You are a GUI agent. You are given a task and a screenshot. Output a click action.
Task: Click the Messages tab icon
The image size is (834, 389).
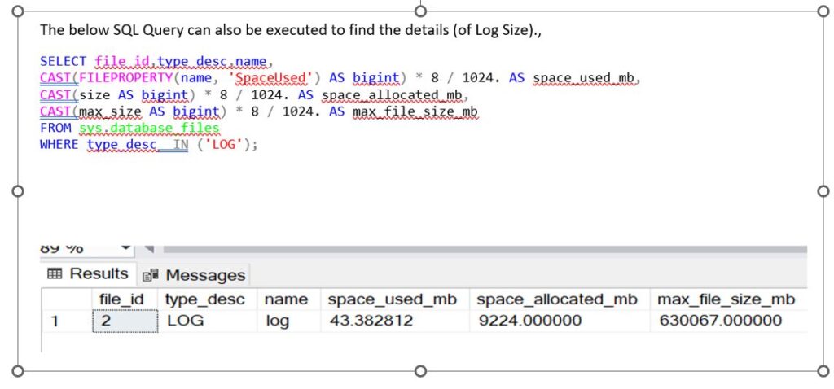151,275
